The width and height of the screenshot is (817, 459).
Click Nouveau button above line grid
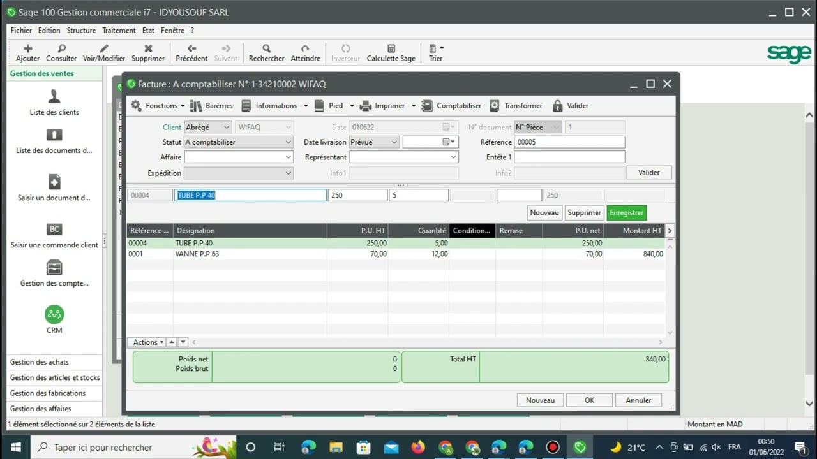coord(544,213)
